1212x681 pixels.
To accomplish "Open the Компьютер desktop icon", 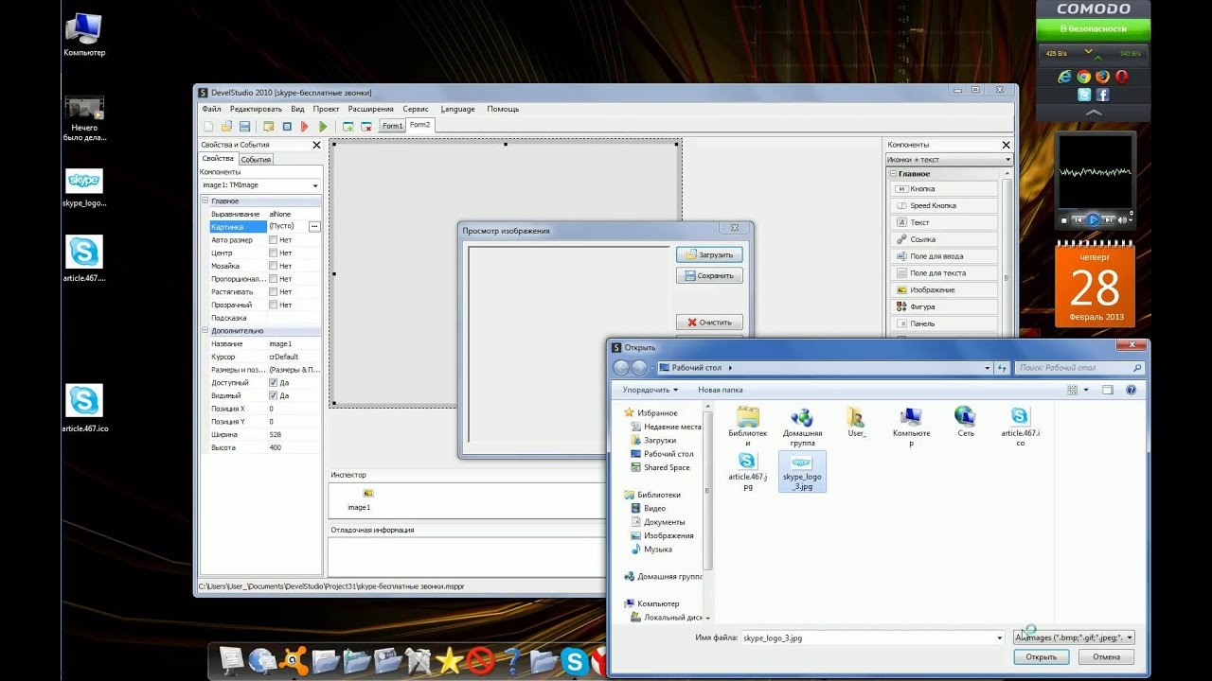I will coord(84,36).
